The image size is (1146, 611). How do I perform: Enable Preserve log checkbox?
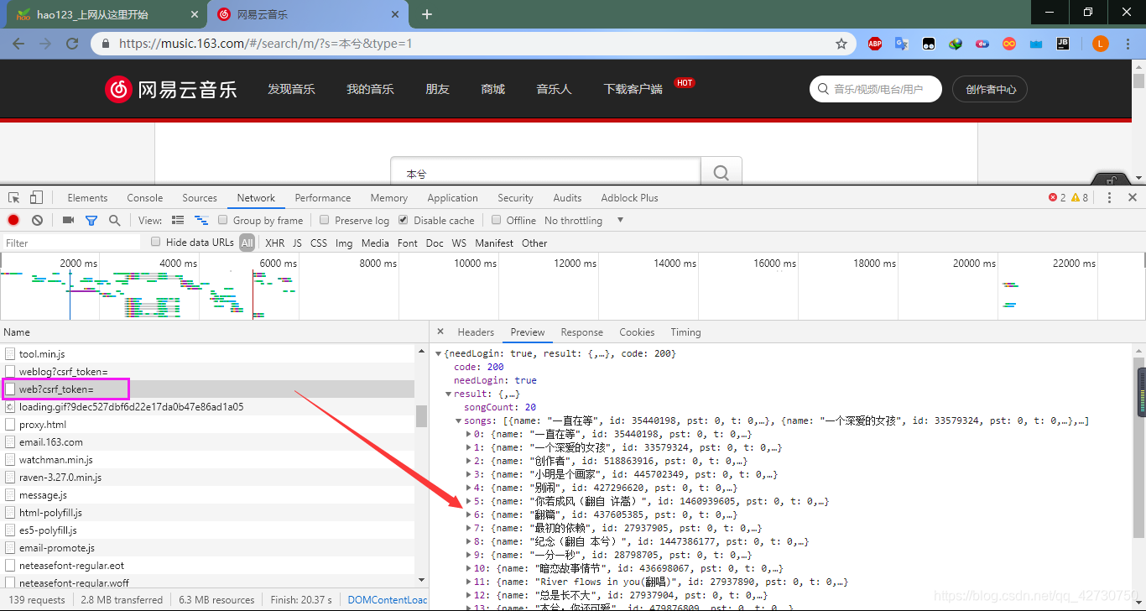(325, 220)
